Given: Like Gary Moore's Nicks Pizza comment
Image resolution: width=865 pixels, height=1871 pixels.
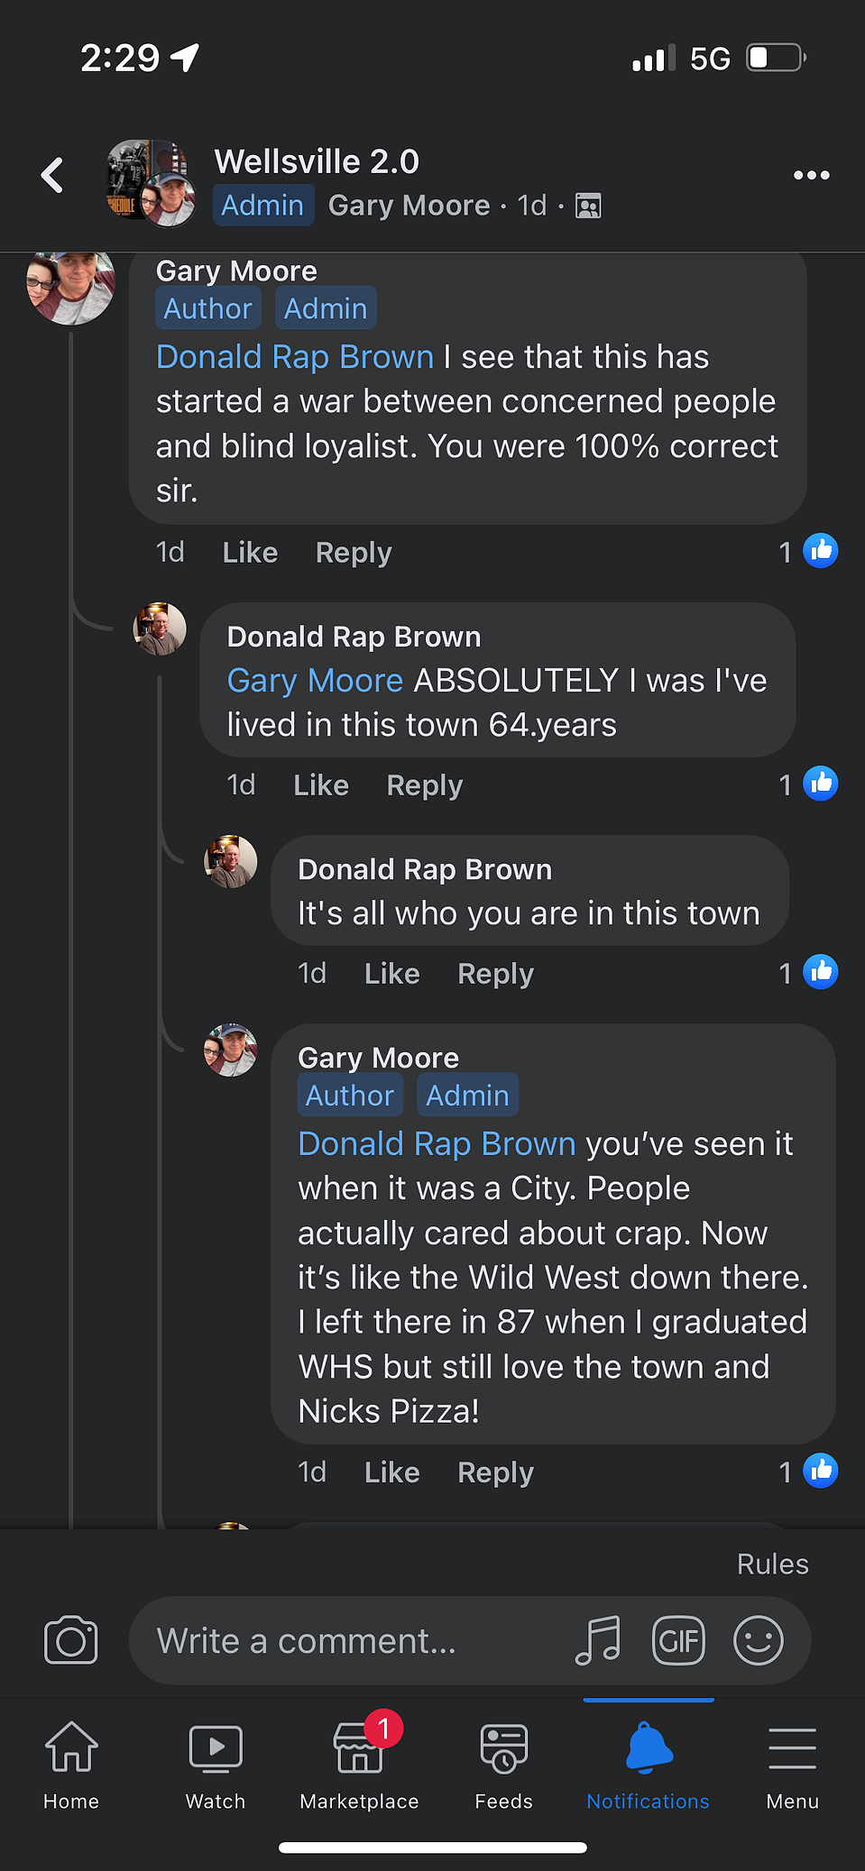Looking at the screenshot, I should pos(392,1472).
